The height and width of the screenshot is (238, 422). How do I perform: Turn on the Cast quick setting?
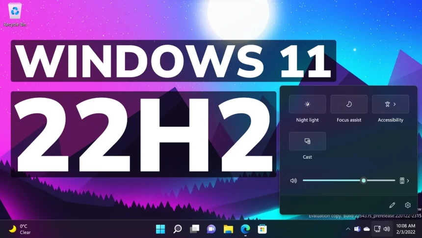(307, 141)
